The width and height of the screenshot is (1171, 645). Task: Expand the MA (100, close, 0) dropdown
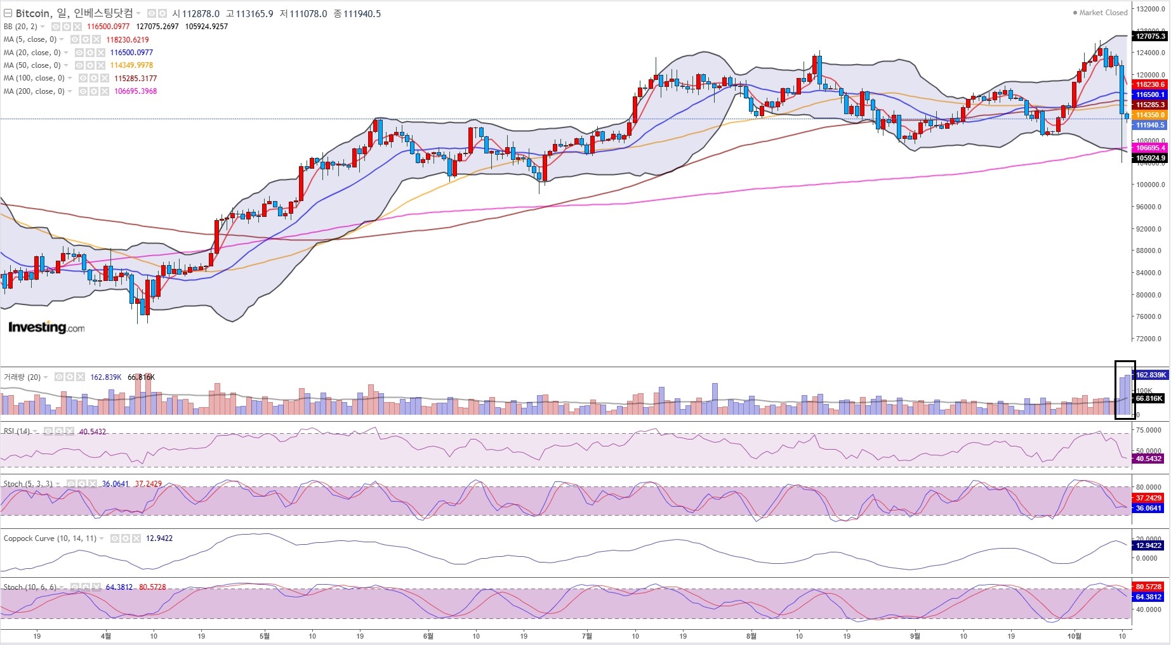click(70, 79)
